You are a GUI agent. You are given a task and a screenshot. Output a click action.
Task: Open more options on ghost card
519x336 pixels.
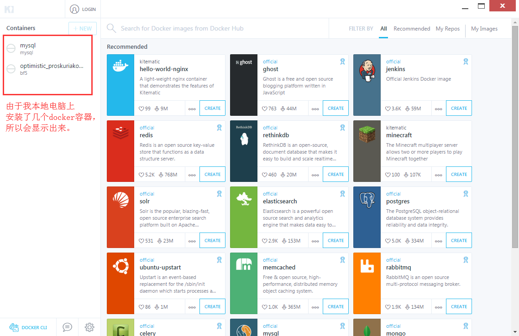click(315, 109)
